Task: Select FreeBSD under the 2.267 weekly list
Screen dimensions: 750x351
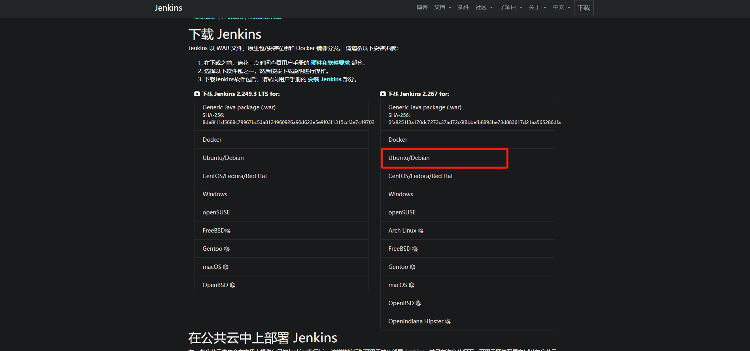Action: coord(467,249)
